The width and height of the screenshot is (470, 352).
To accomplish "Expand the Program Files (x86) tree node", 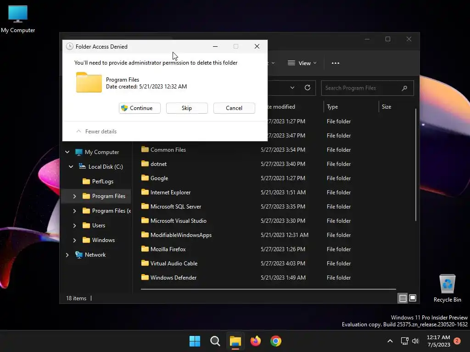I will click(x=75, y=211).
